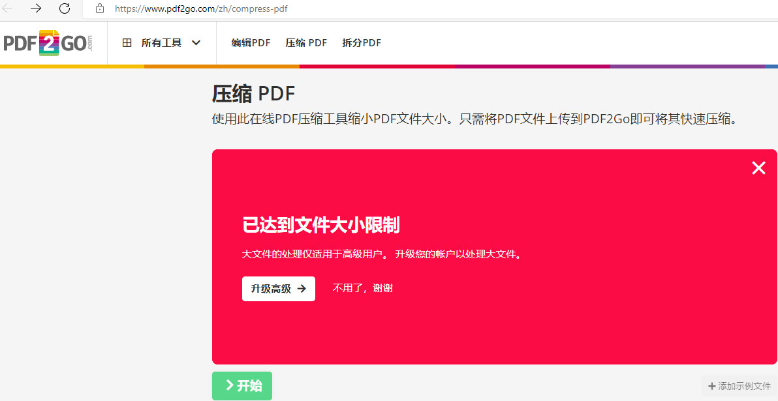Click the lock site-info icon
778x401 pixels.
[x=100, y=8]
